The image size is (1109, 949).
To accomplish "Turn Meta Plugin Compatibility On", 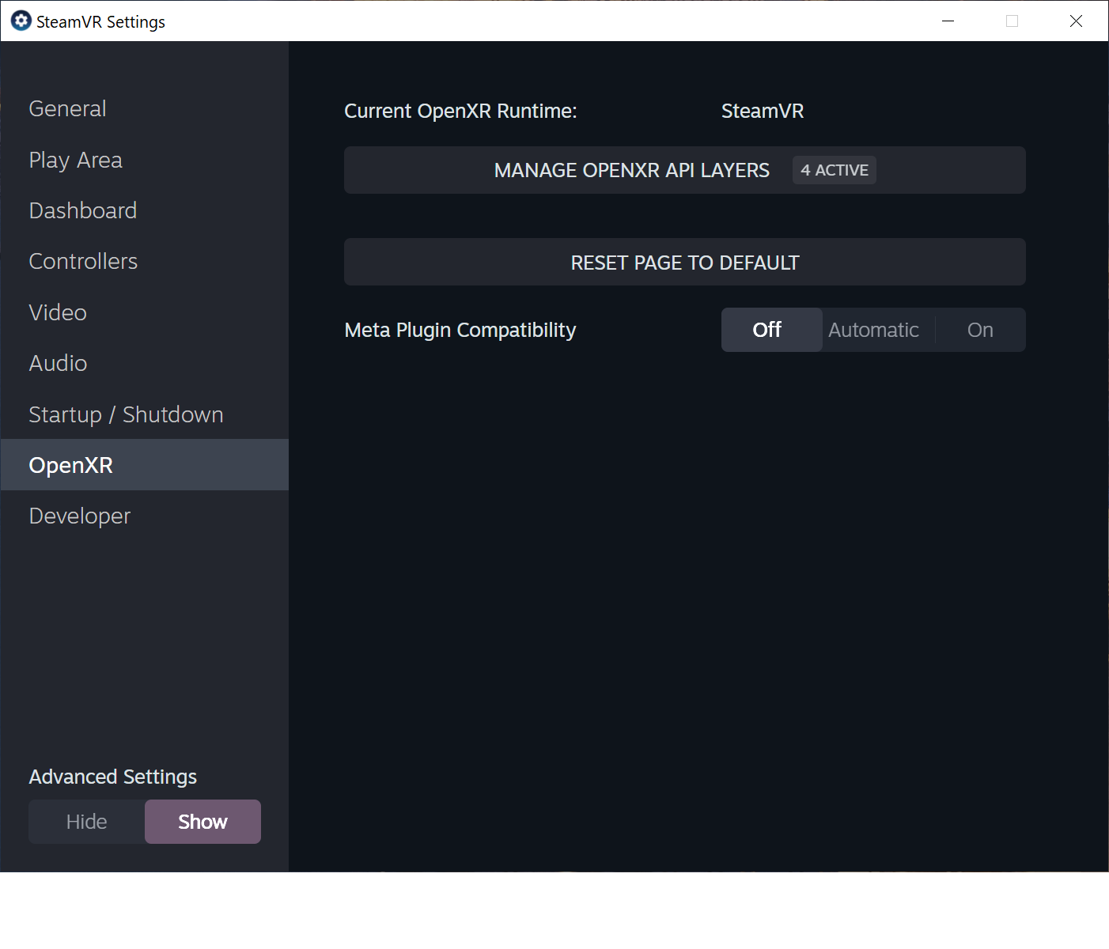I will (x=980, y=330).
